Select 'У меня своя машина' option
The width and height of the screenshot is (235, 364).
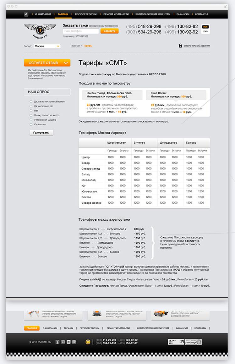(31, 120)
